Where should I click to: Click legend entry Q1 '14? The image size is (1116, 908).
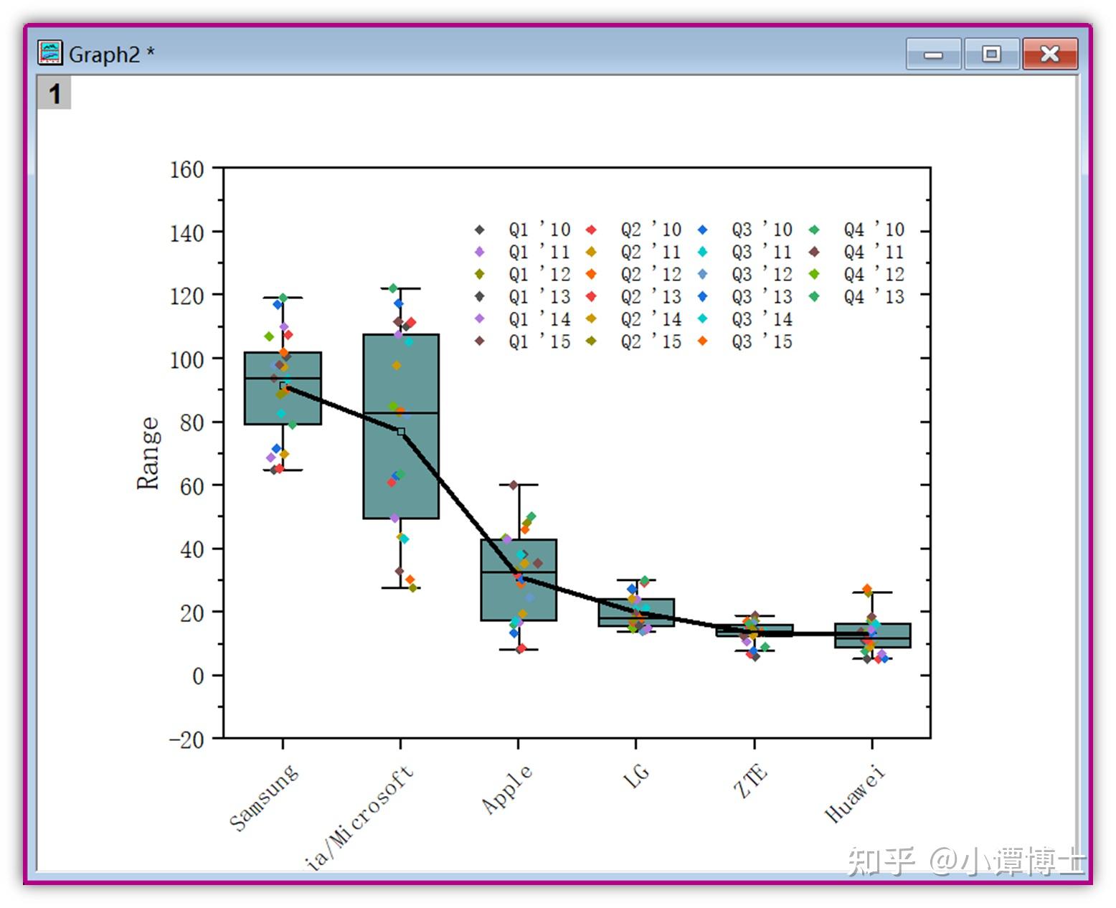coord(523,318)
